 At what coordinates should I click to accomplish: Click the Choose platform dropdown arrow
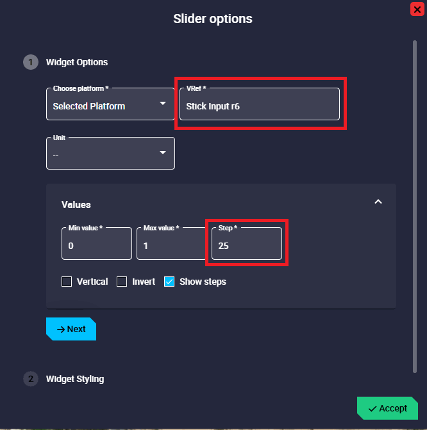(x=163, y=104)
